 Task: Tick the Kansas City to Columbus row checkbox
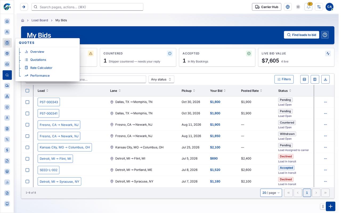click(x=27, y=148)
